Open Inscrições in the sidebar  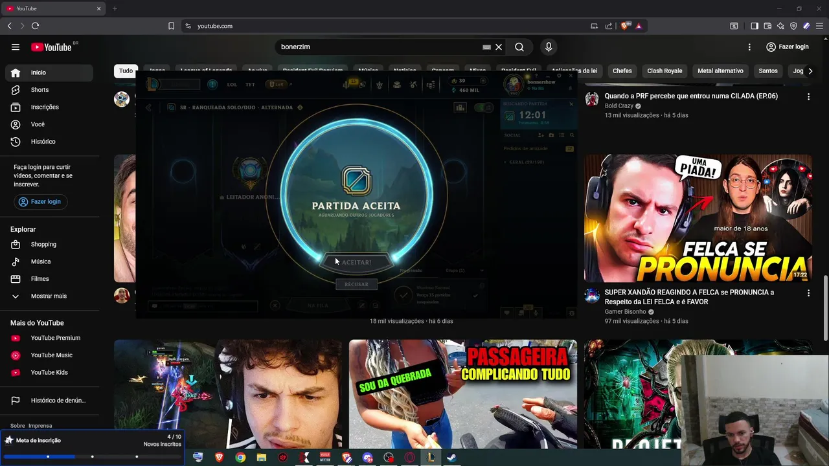coord(49,107)
